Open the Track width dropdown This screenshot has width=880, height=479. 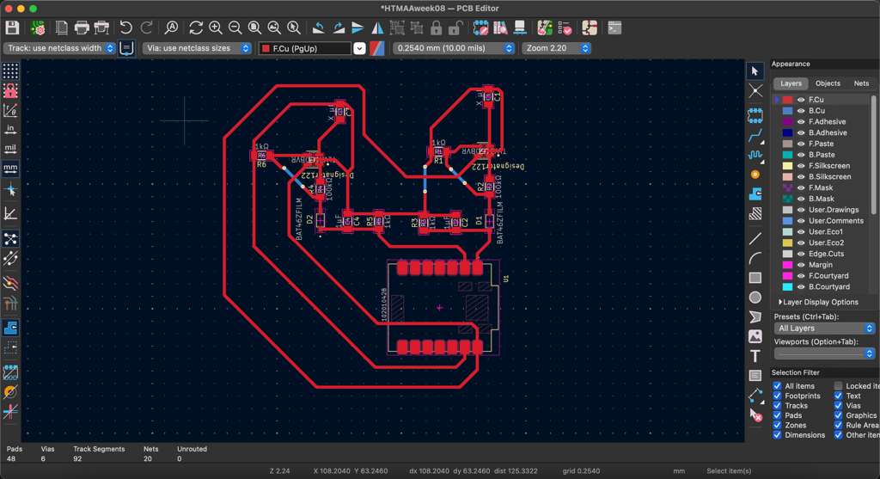59,48
